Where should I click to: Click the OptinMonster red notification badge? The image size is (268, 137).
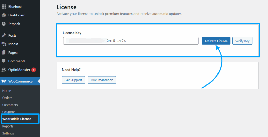(33, 70)
